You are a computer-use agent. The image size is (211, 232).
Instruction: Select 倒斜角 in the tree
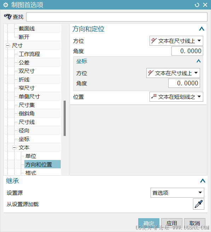27,114
